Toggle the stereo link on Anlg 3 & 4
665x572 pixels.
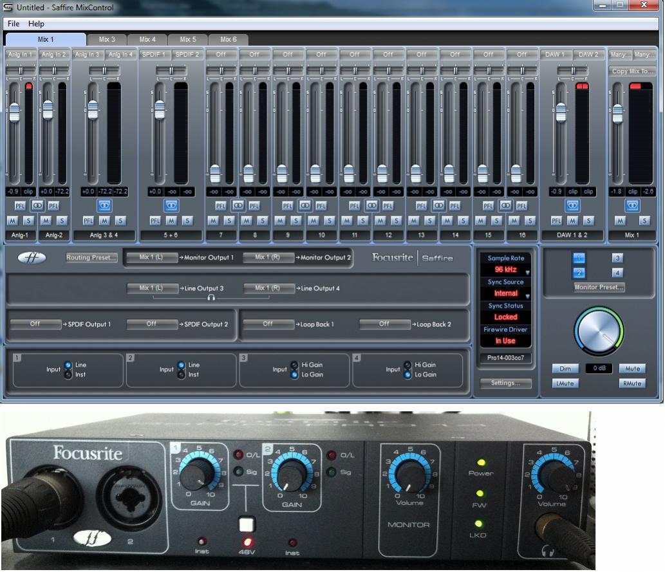(104, 206)
